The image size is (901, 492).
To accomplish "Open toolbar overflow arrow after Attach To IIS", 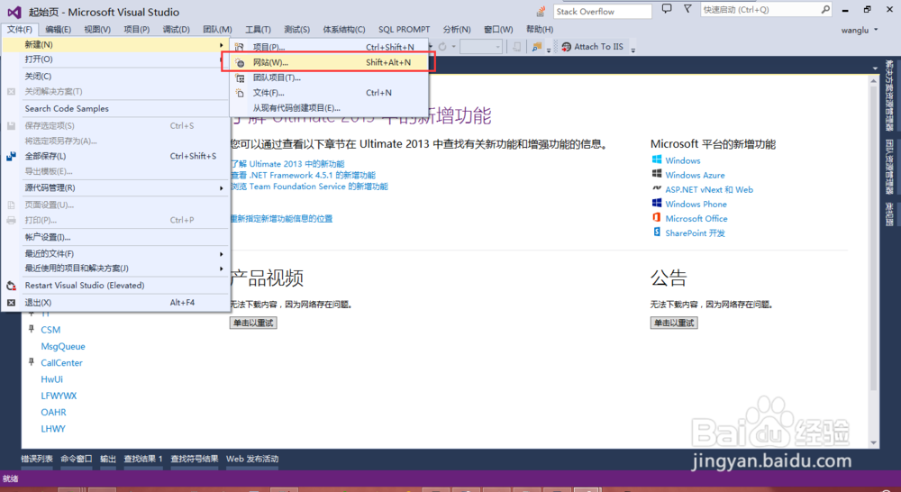I will point(633,50).
